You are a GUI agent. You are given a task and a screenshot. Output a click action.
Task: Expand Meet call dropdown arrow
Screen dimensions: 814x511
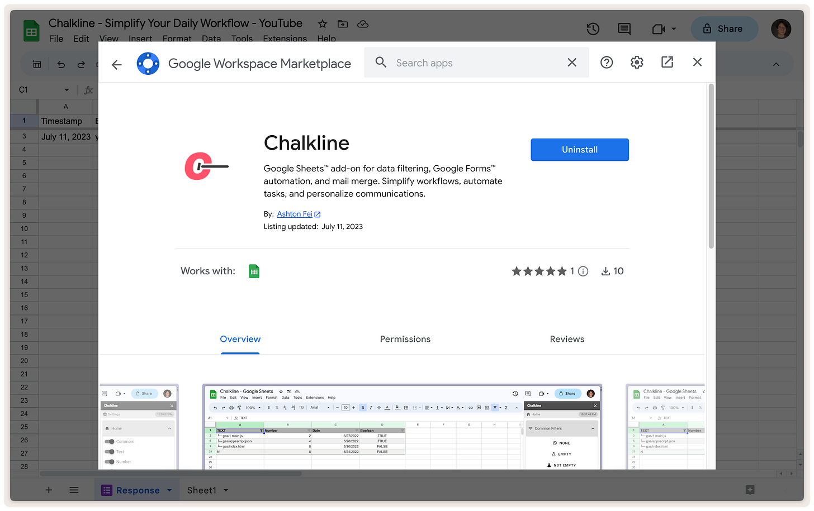pos(674,29)
